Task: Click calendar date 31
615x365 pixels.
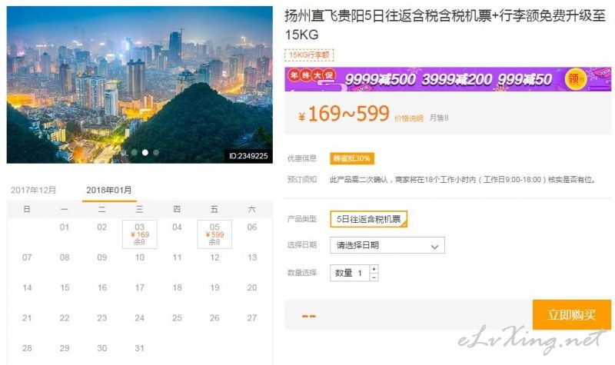Action: [x=140, y=348]
